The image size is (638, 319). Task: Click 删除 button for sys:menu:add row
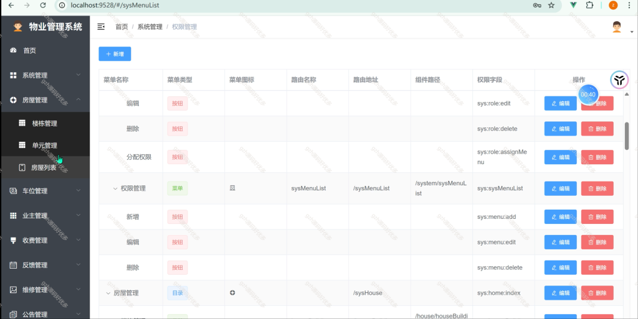(597, 217)
